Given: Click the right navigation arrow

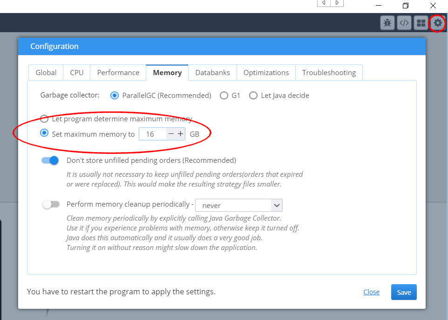Looking at the screenshot, I should [337, 3].
